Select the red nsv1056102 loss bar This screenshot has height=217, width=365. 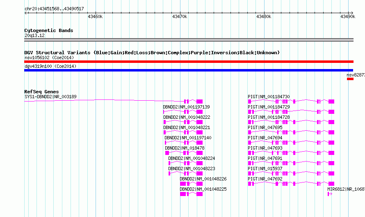pos(189,62)
